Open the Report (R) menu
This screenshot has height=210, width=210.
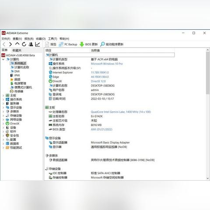[x=29, y=38]
